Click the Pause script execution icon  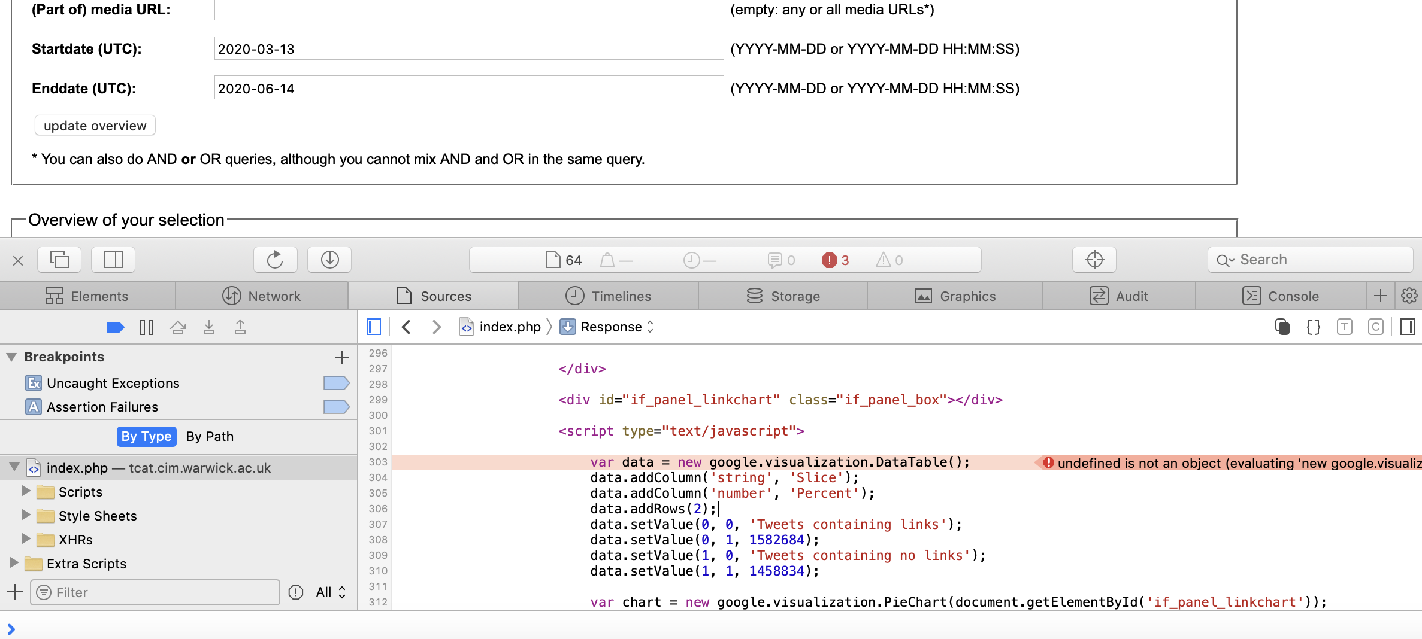(146, 327)
